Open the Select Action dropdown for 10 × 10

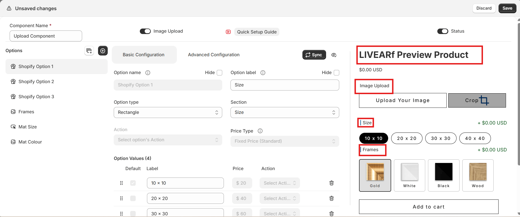pyautogui.click(x=280, y=183)
